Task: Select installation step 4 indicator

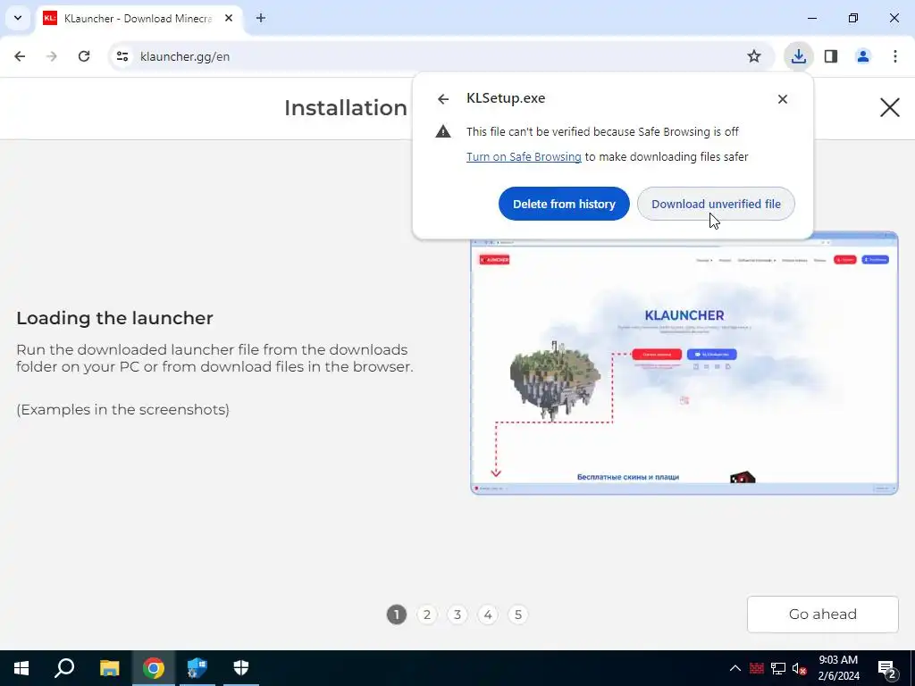Action: point(488,615)
